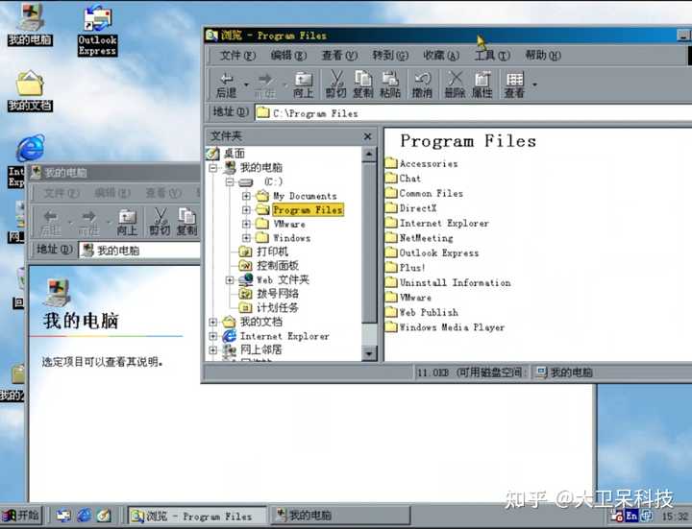Select the Chat folder
The height and width of the screenshot is (529, 692).
403,179
